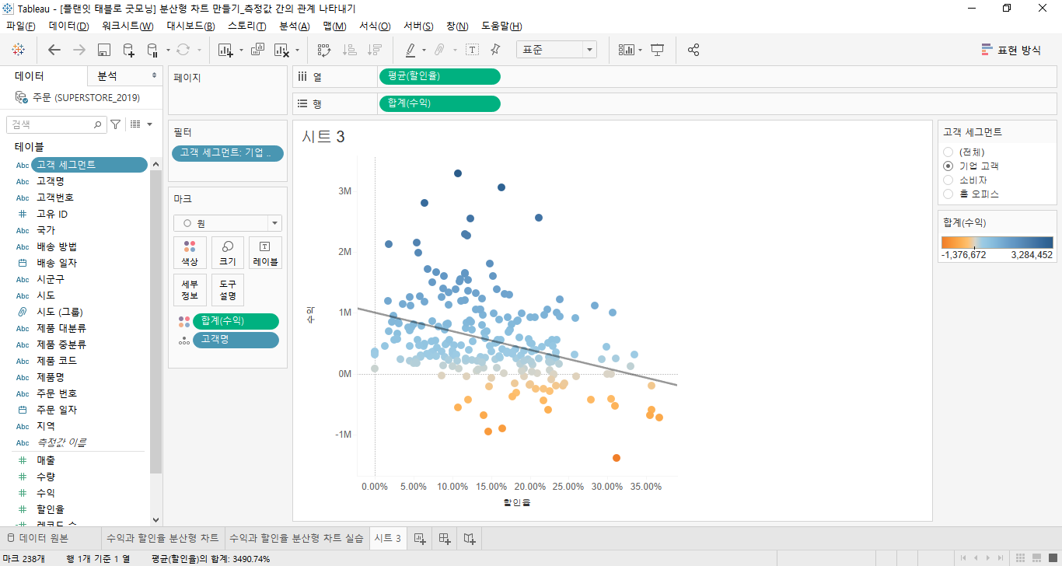Click the 색상 marks card button
This screenshot has height=566, width=1062.
coord(190,253)
